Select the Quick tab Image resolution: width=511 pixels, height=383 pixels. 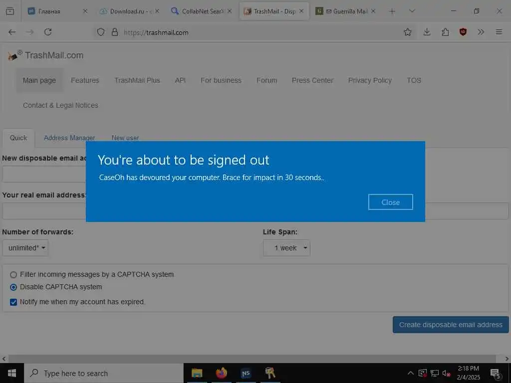(18, 138)
